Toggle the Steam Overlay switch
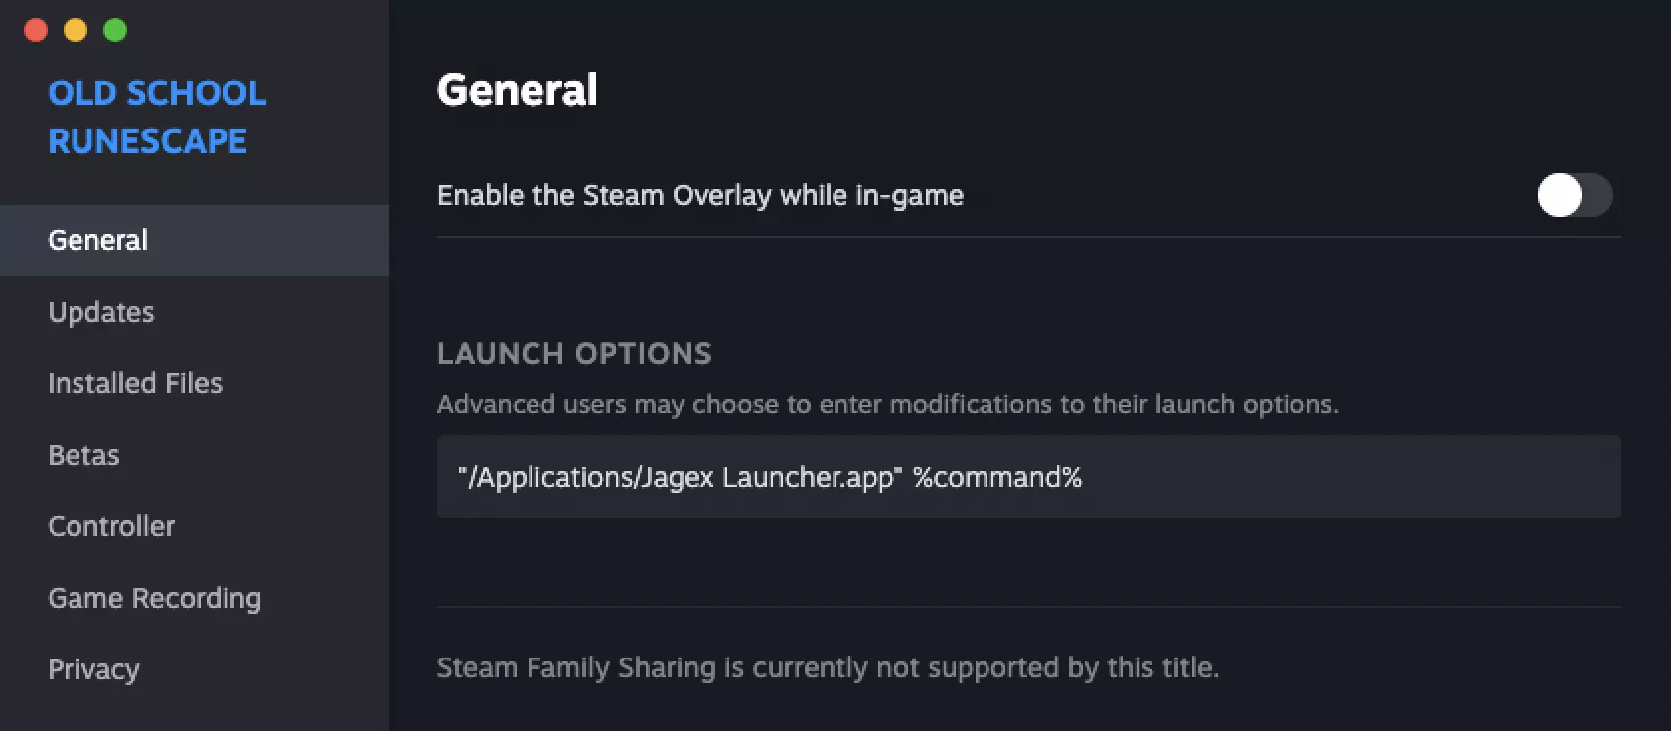1671x731 pixels. coord(1575,195)
